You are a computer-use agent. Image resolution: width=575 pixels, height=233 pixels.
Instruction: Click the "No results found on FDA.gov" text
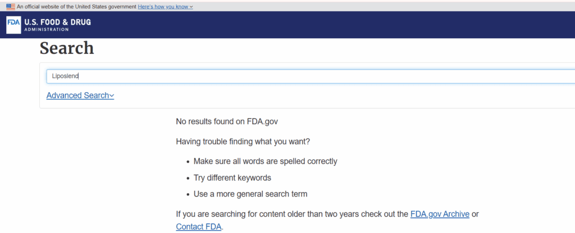(x=227, y=121)
